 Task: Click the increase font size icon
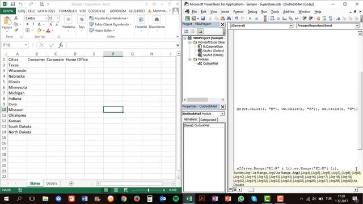point(51,24)
